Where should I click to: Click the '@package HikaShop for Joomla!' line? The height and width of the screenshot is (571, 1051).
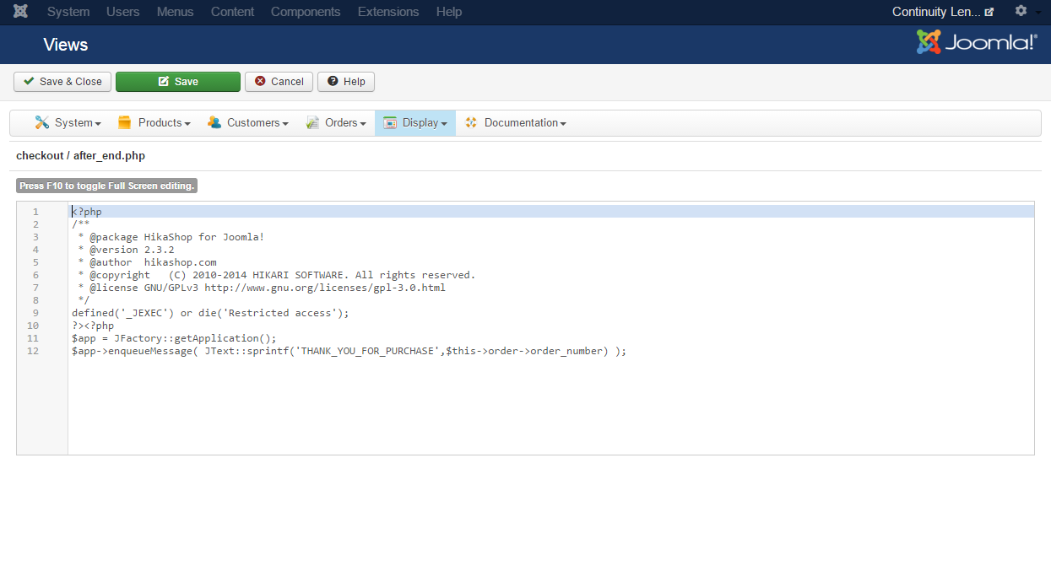171,237
